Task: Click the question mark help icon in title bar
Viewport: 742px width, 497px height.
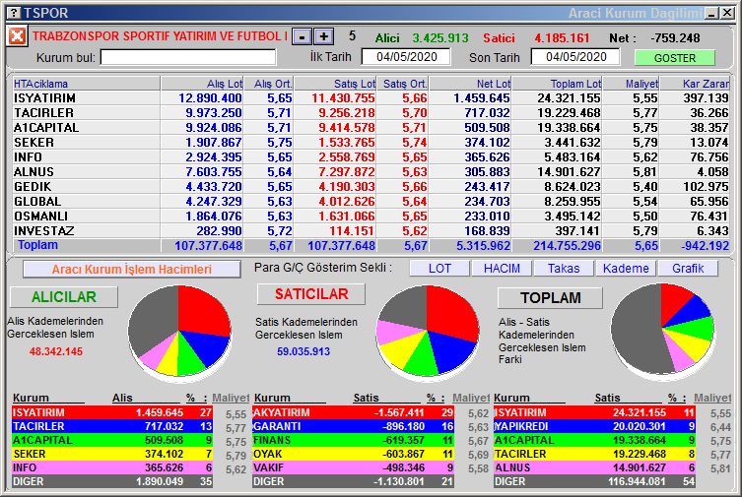Action: pos(15,13)
